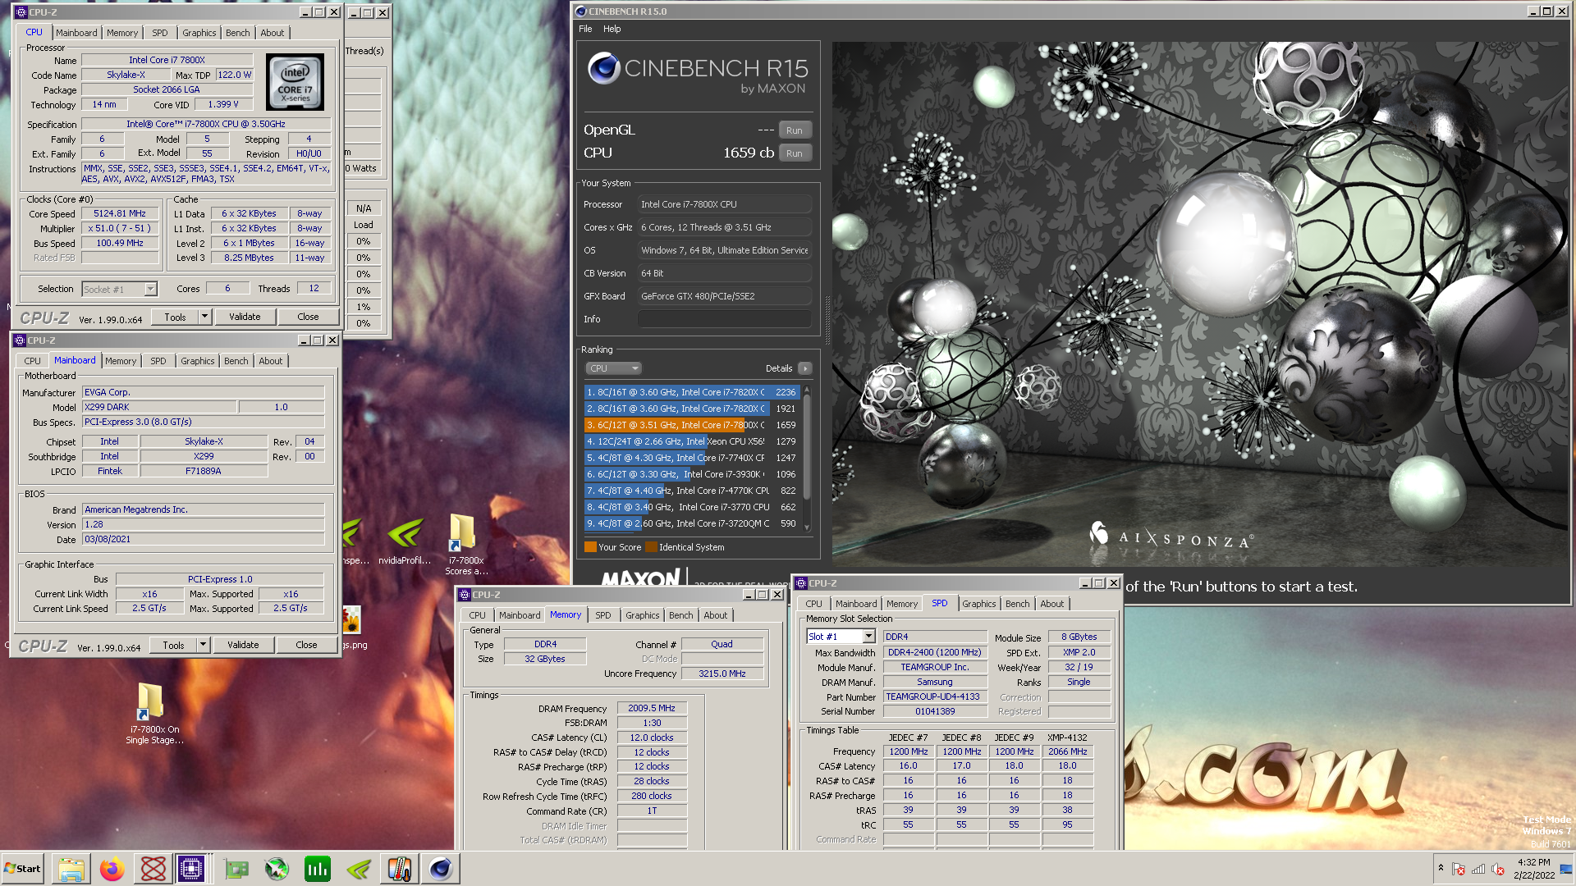Click the Model field X299 DARK
The image size is (1576, 886).
pos(159,407)
